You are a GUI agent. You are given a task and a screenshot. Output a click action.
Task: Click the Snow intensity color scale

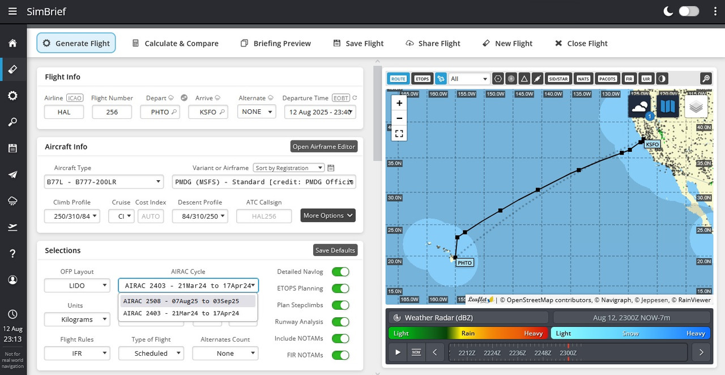(630, 333)
